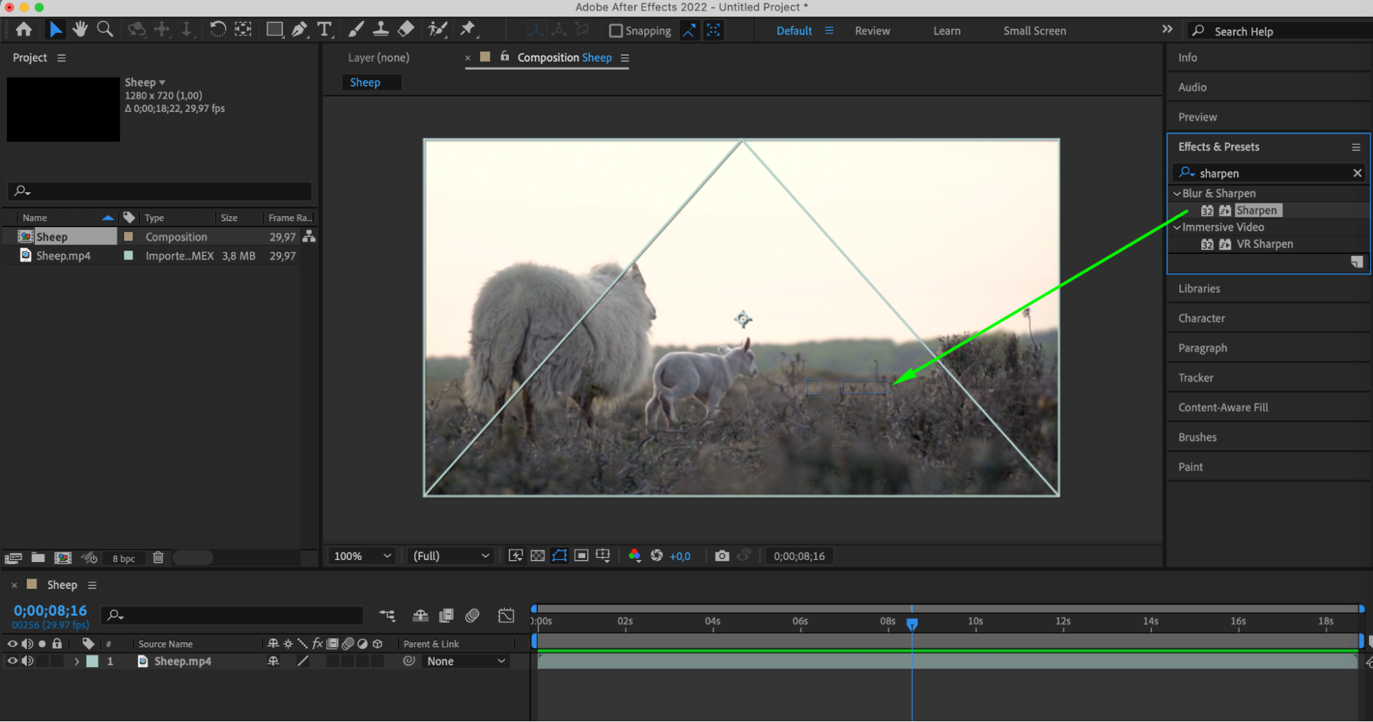Screen dimensions: 1373x722
Task: Toggle the mask and shape path visibility
Action: point(560,556)
